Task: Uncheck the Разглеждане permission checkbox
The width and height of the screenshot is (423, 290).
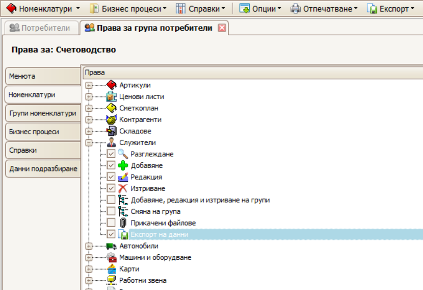Action: 111,154
